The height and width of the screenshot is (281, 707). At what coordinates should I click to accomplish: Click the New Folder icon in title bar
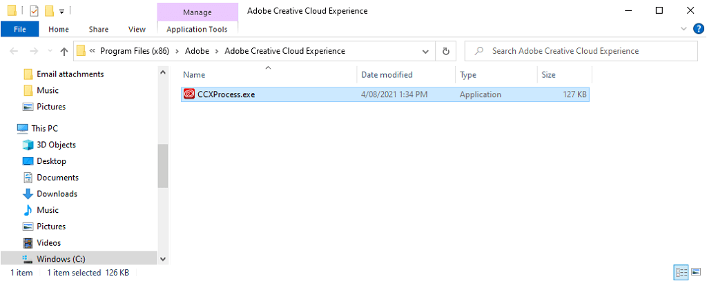click(49, 11)
